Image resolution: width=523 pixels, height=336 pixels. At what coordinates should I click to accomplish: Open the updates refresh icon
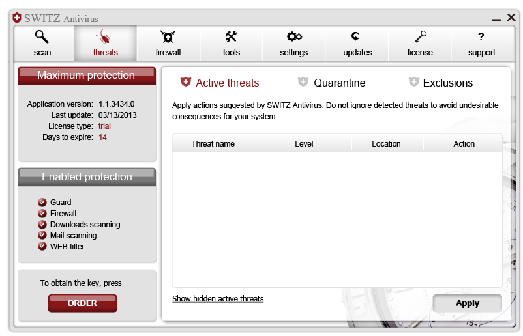(356, 36)
